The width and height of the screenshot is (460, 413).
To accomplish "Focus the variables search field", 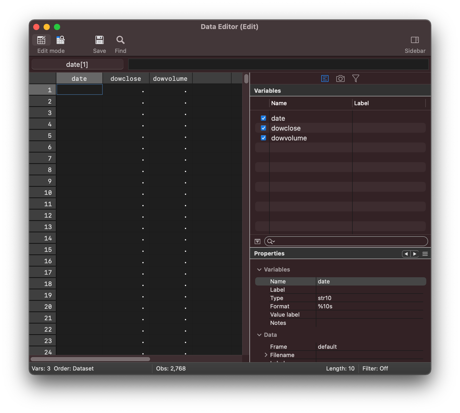I will click(x=346, y=241).
